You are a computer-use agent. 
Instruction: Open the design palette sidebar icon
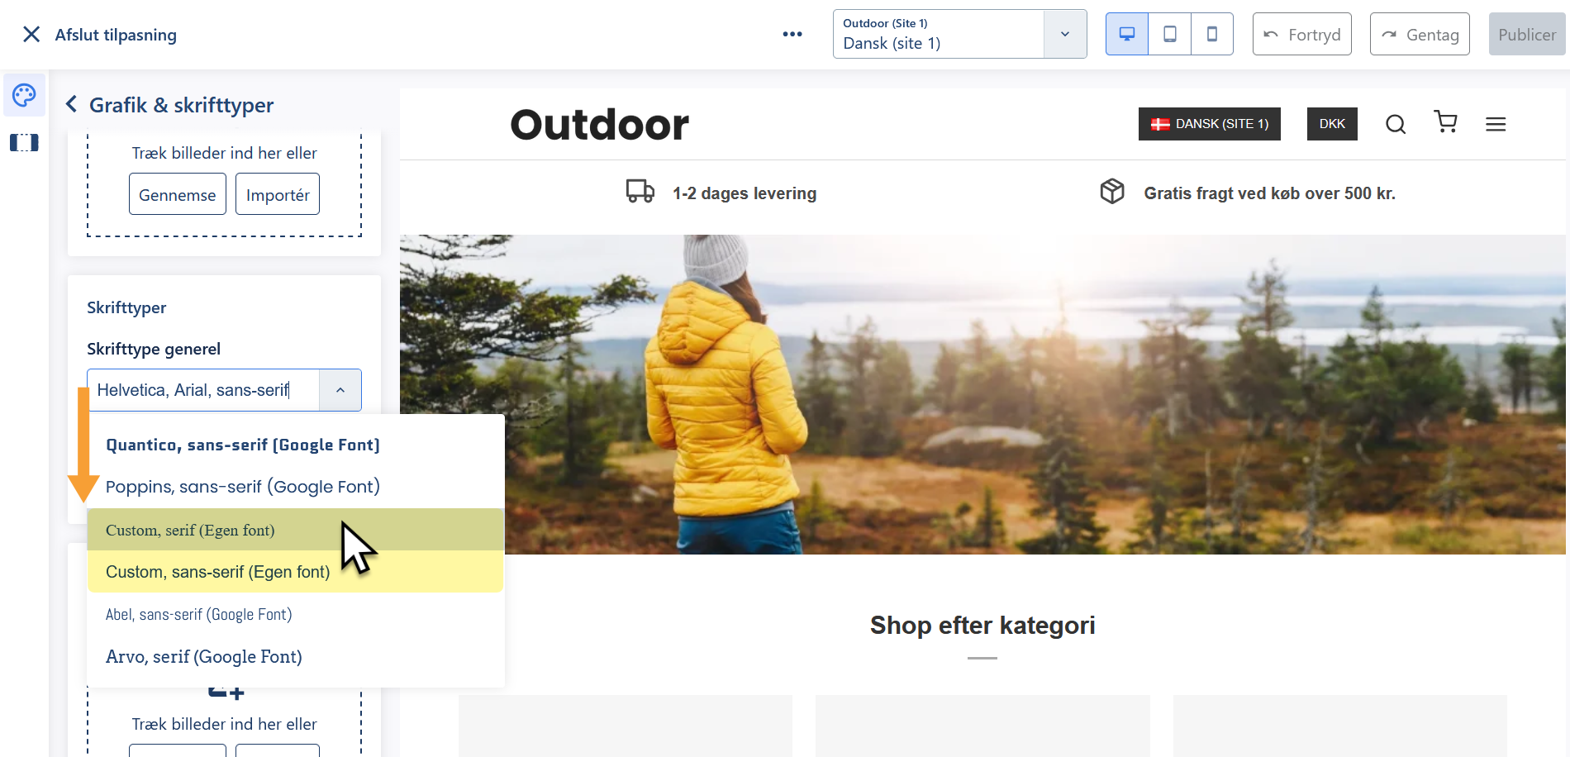click(24, 95)
